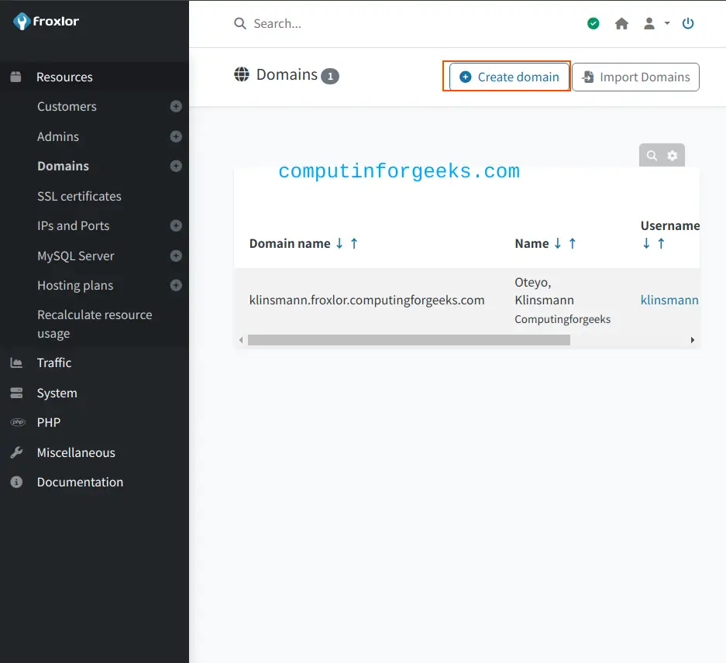Click the search magnifier icon in top bar
Viewport: 726px width, 663px height.
coord(240,23)
